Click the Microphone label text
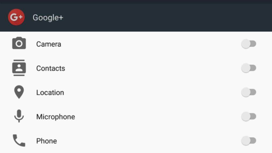The height and width of the screenshot is (153, 272). [56, 117]
